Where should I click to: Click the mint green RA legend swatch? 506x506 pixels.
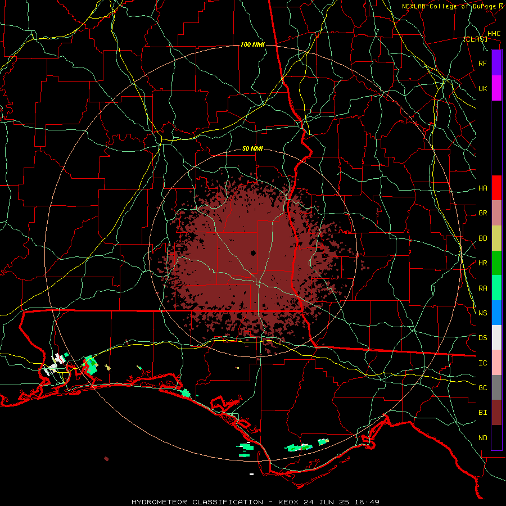496,288
